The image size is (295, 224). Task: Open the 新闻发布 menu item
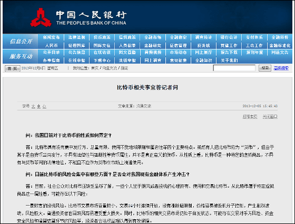pyautogui.click(x=52, y=37)
